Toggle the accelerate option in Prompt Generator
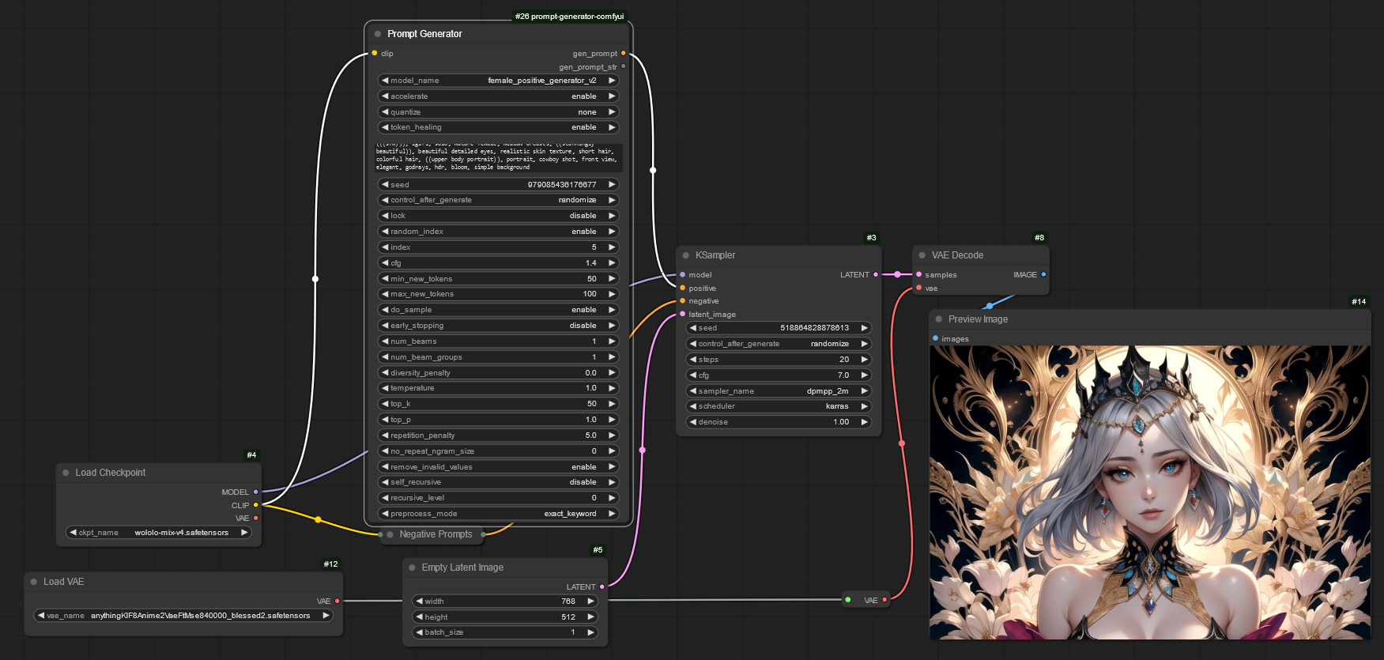This screenshot has width=1384, height=660. pyautogui.click(x=499, y=96)
